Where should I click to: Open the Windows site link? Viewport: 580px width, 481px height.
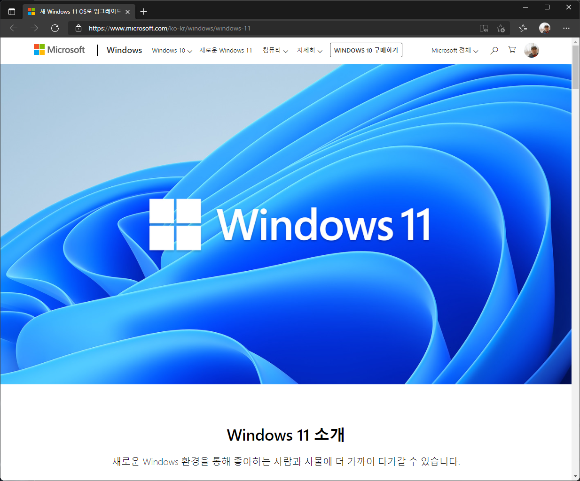coord(124,50)
